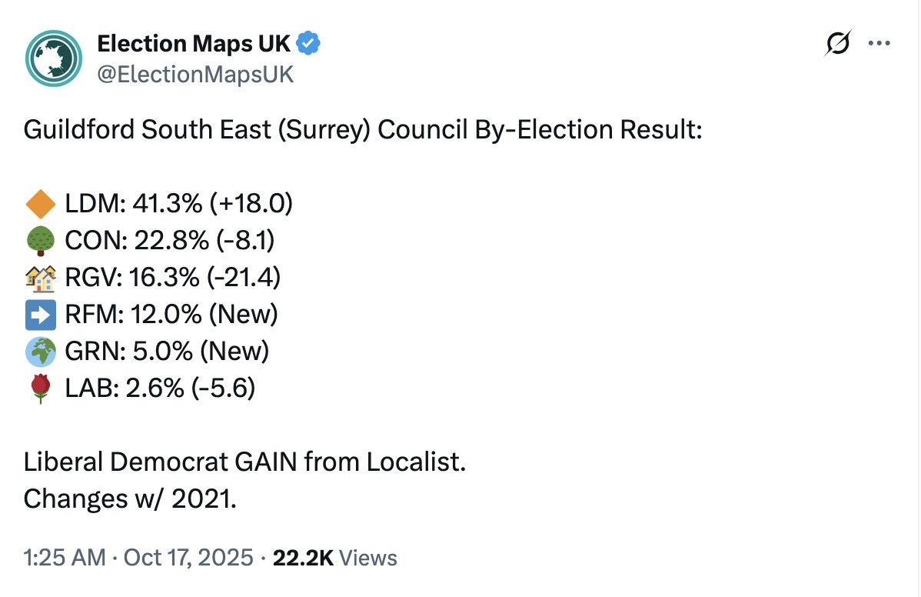Click the Liberal Democrat GAIN from Localist text
The image size is (921, 597).
pyautogui.click(x=244, y=462)
